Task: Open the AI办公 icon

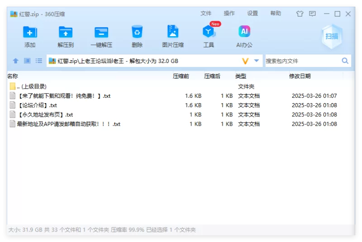Action: click(244, 31)
